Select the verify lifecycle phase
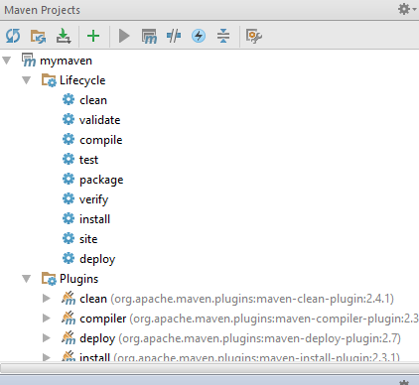 point(93,199)
